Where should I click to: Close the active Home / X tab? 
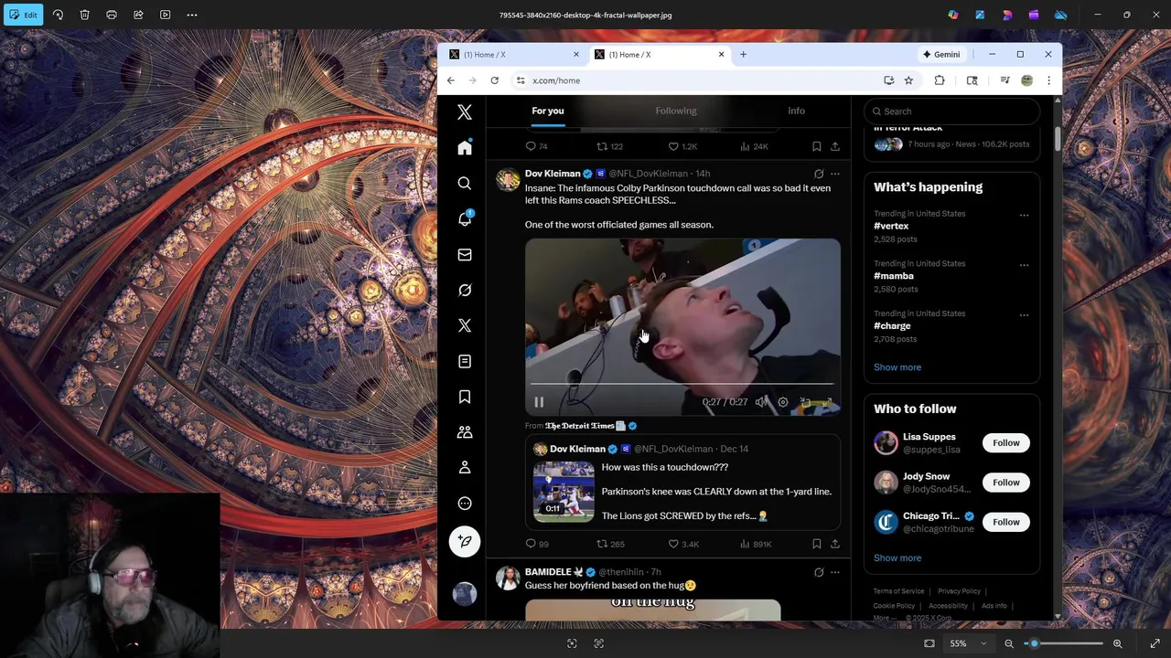click(721, 55)
